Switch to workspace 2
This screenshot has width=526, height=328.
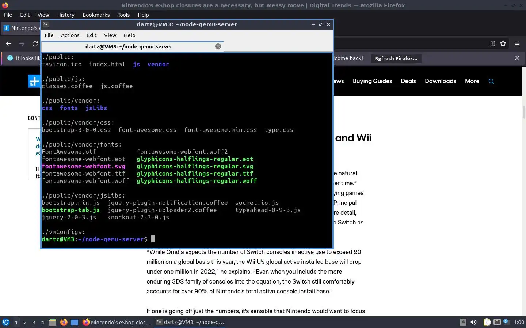click(25, 322)
